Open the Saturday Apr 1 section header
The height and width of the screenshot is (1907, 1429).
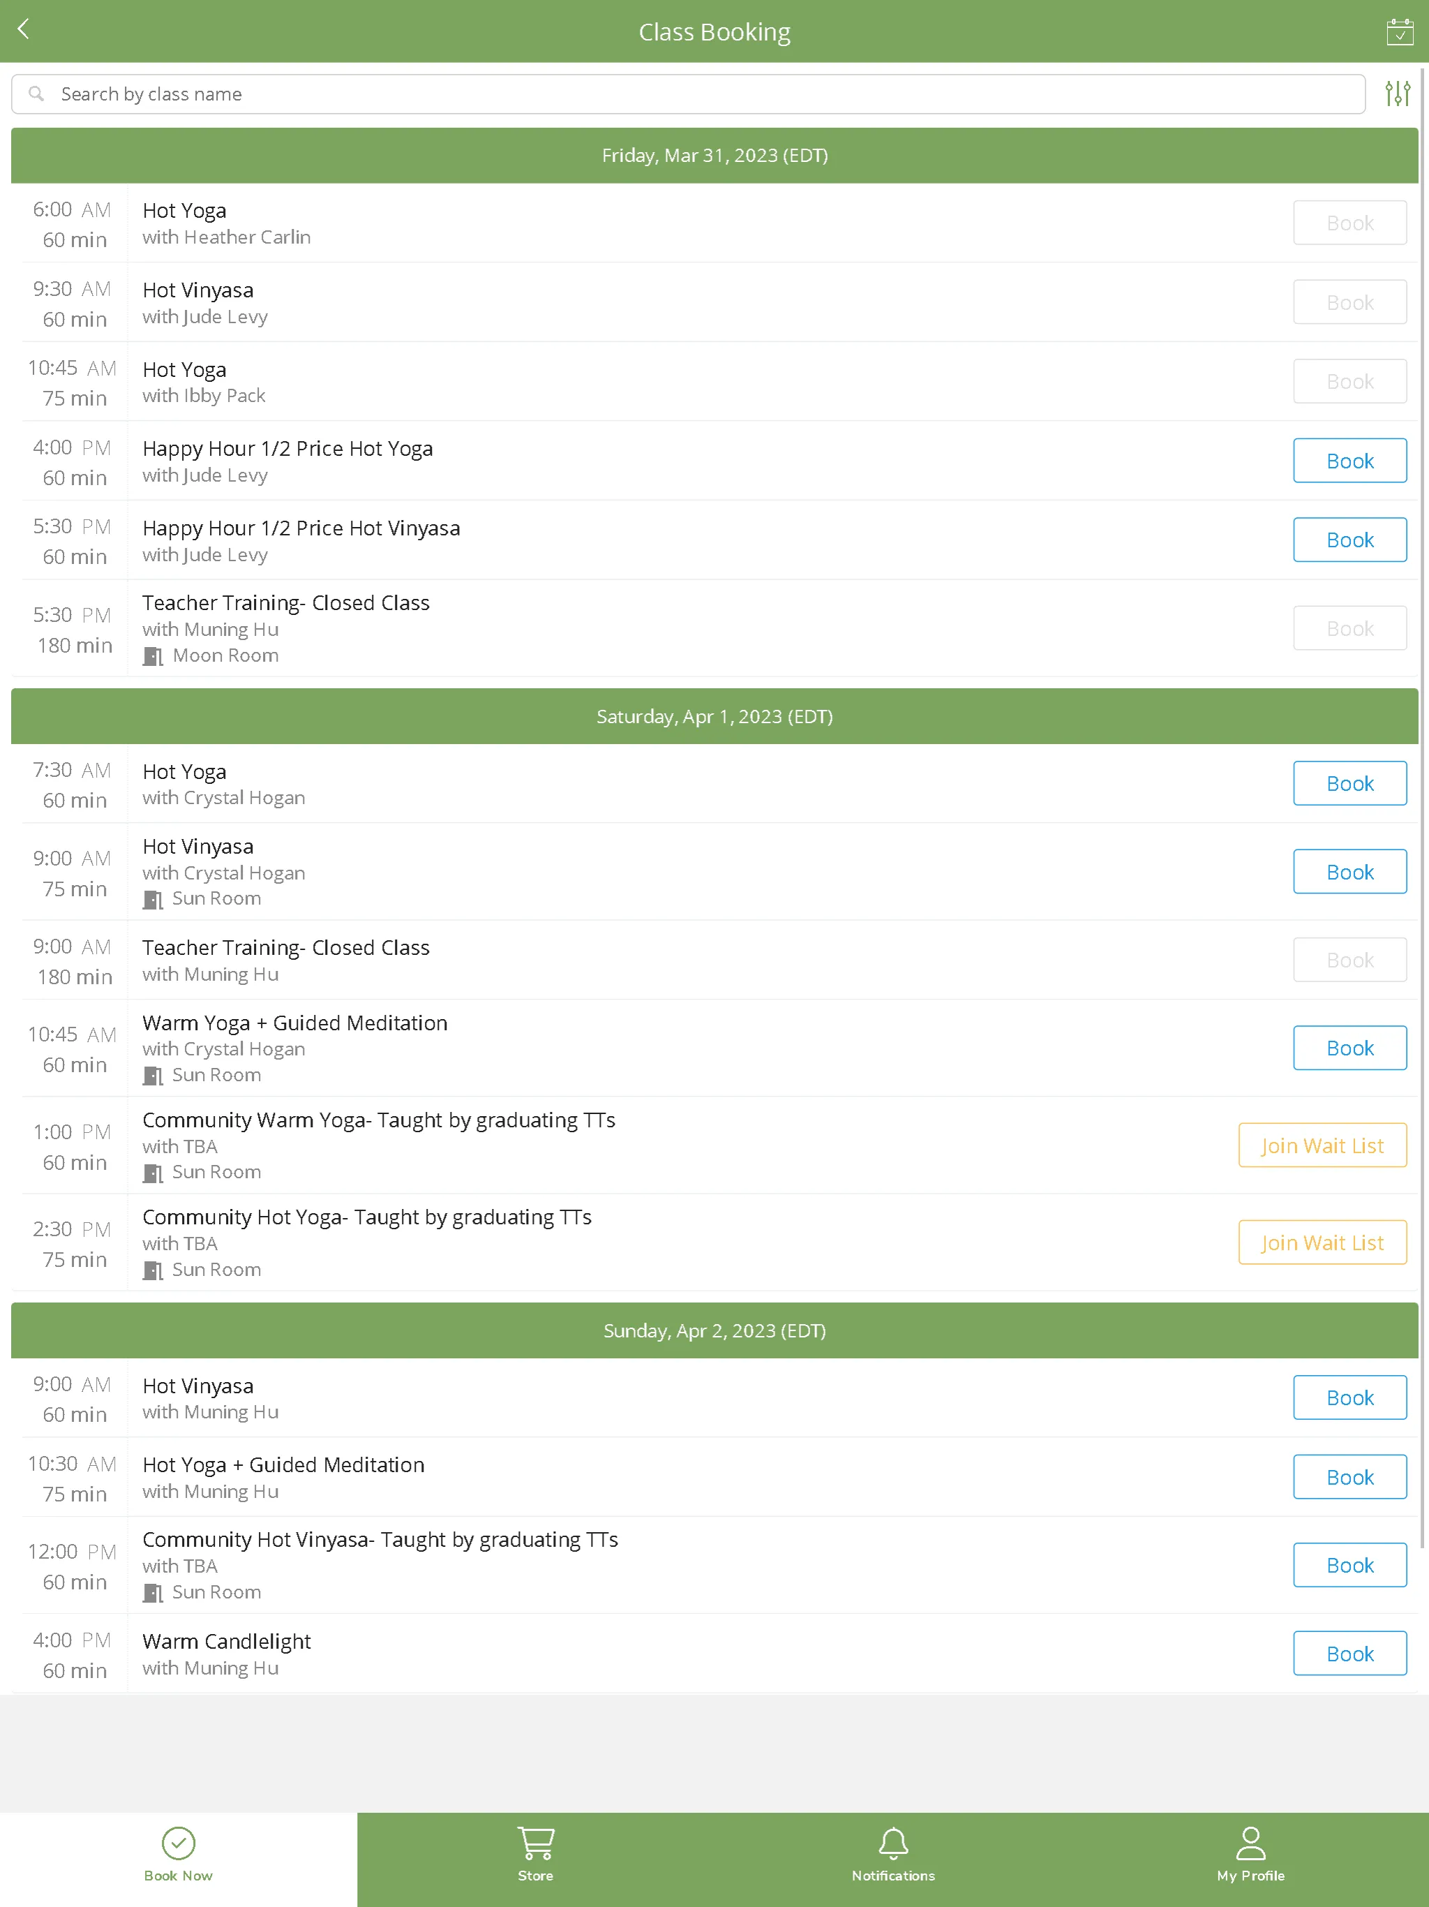point(714,716)
